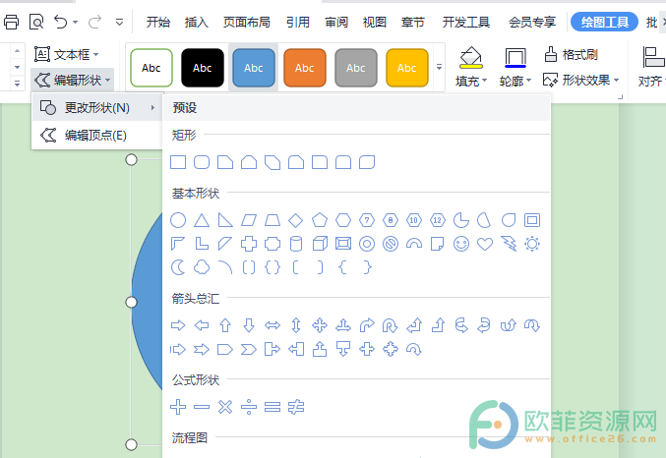The height and width of the screenshot is (458, 666).
Task: Redo the last action
Action: tap(95, 22)
